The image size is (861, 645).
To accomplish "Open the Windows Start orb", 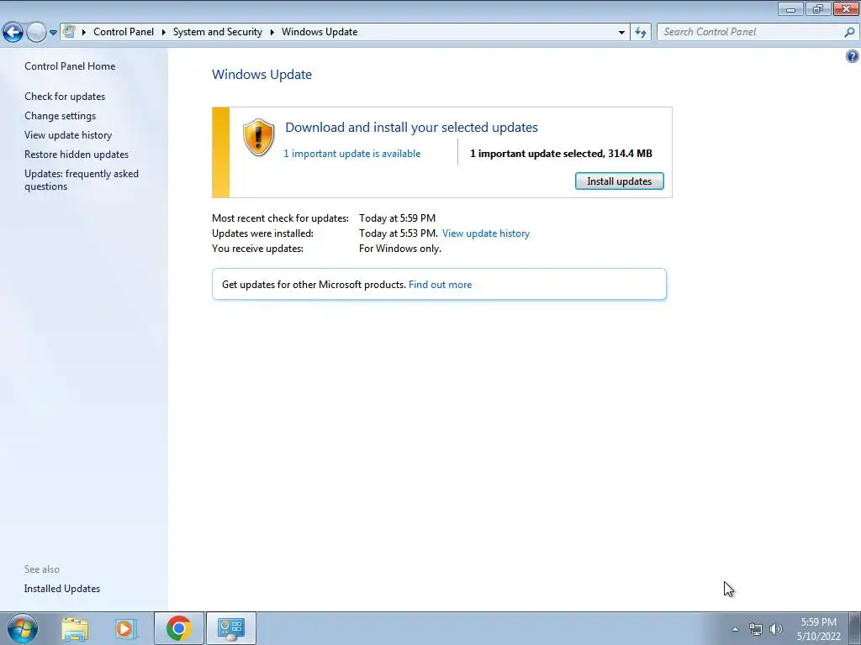I will click(23, 628).
